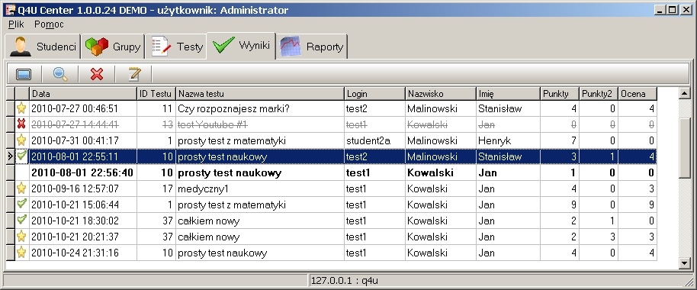Click the scrollbar down arrow
Viewport: 697px width, 290px height.
[685, 263]
